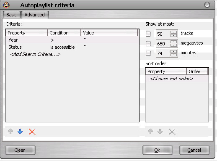Image resolution: width=217 pixels, height=161 pixels.
Task: Decrease the megabytes value spinner
Action: coord(173,45)
